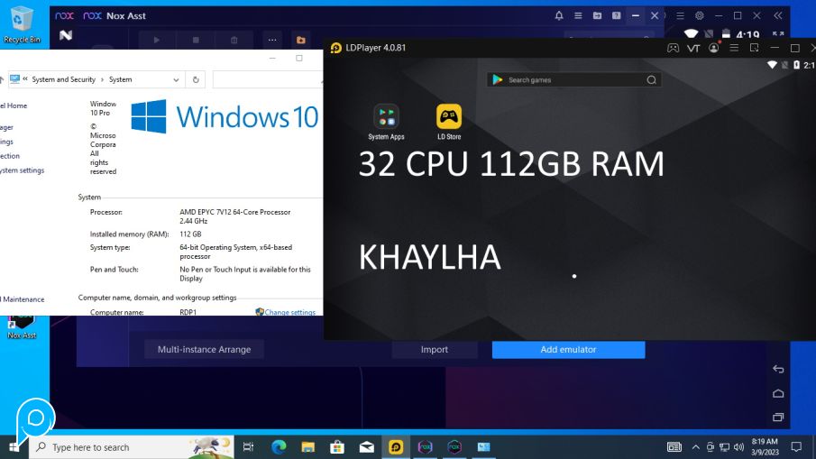Open Nox settings gear icon

click(x=700, y=15)
